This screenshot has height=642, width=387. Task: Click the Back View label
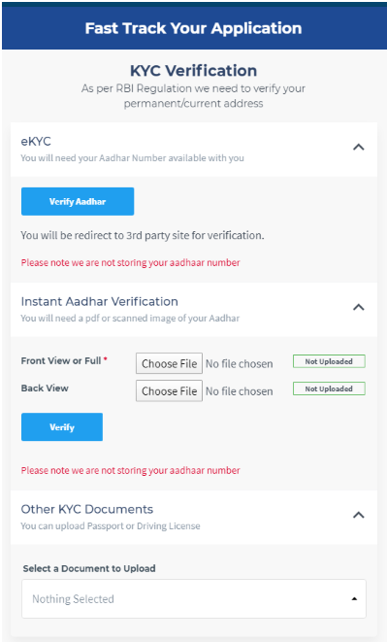pyautogui.click(x=45, y=389)
